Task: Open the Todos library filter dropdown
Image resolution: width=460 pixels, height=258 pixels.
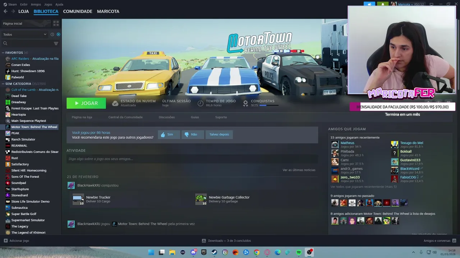Action: click(25, 34)
